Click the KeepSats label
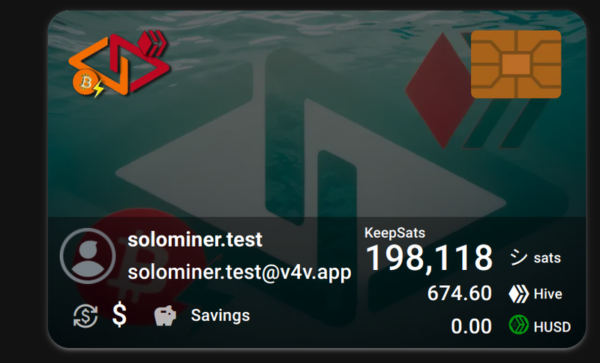The image size is (600, 363). tap(394, 233)
